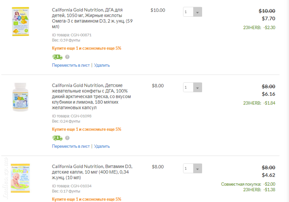Open the Children's DHA bottle thumbnail
The image size is (289, 202).
click(x=20, y=97)
